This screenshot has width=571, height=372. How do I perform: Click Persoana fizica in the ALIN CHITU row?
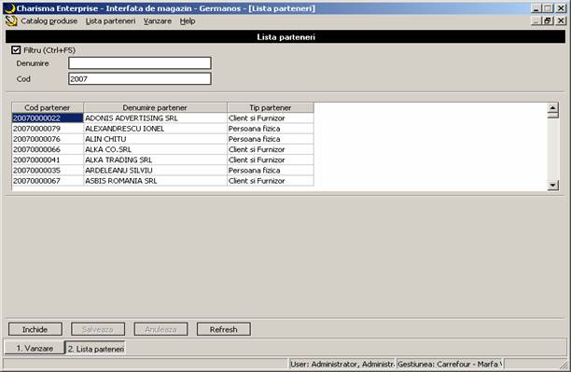click(271, 139)
